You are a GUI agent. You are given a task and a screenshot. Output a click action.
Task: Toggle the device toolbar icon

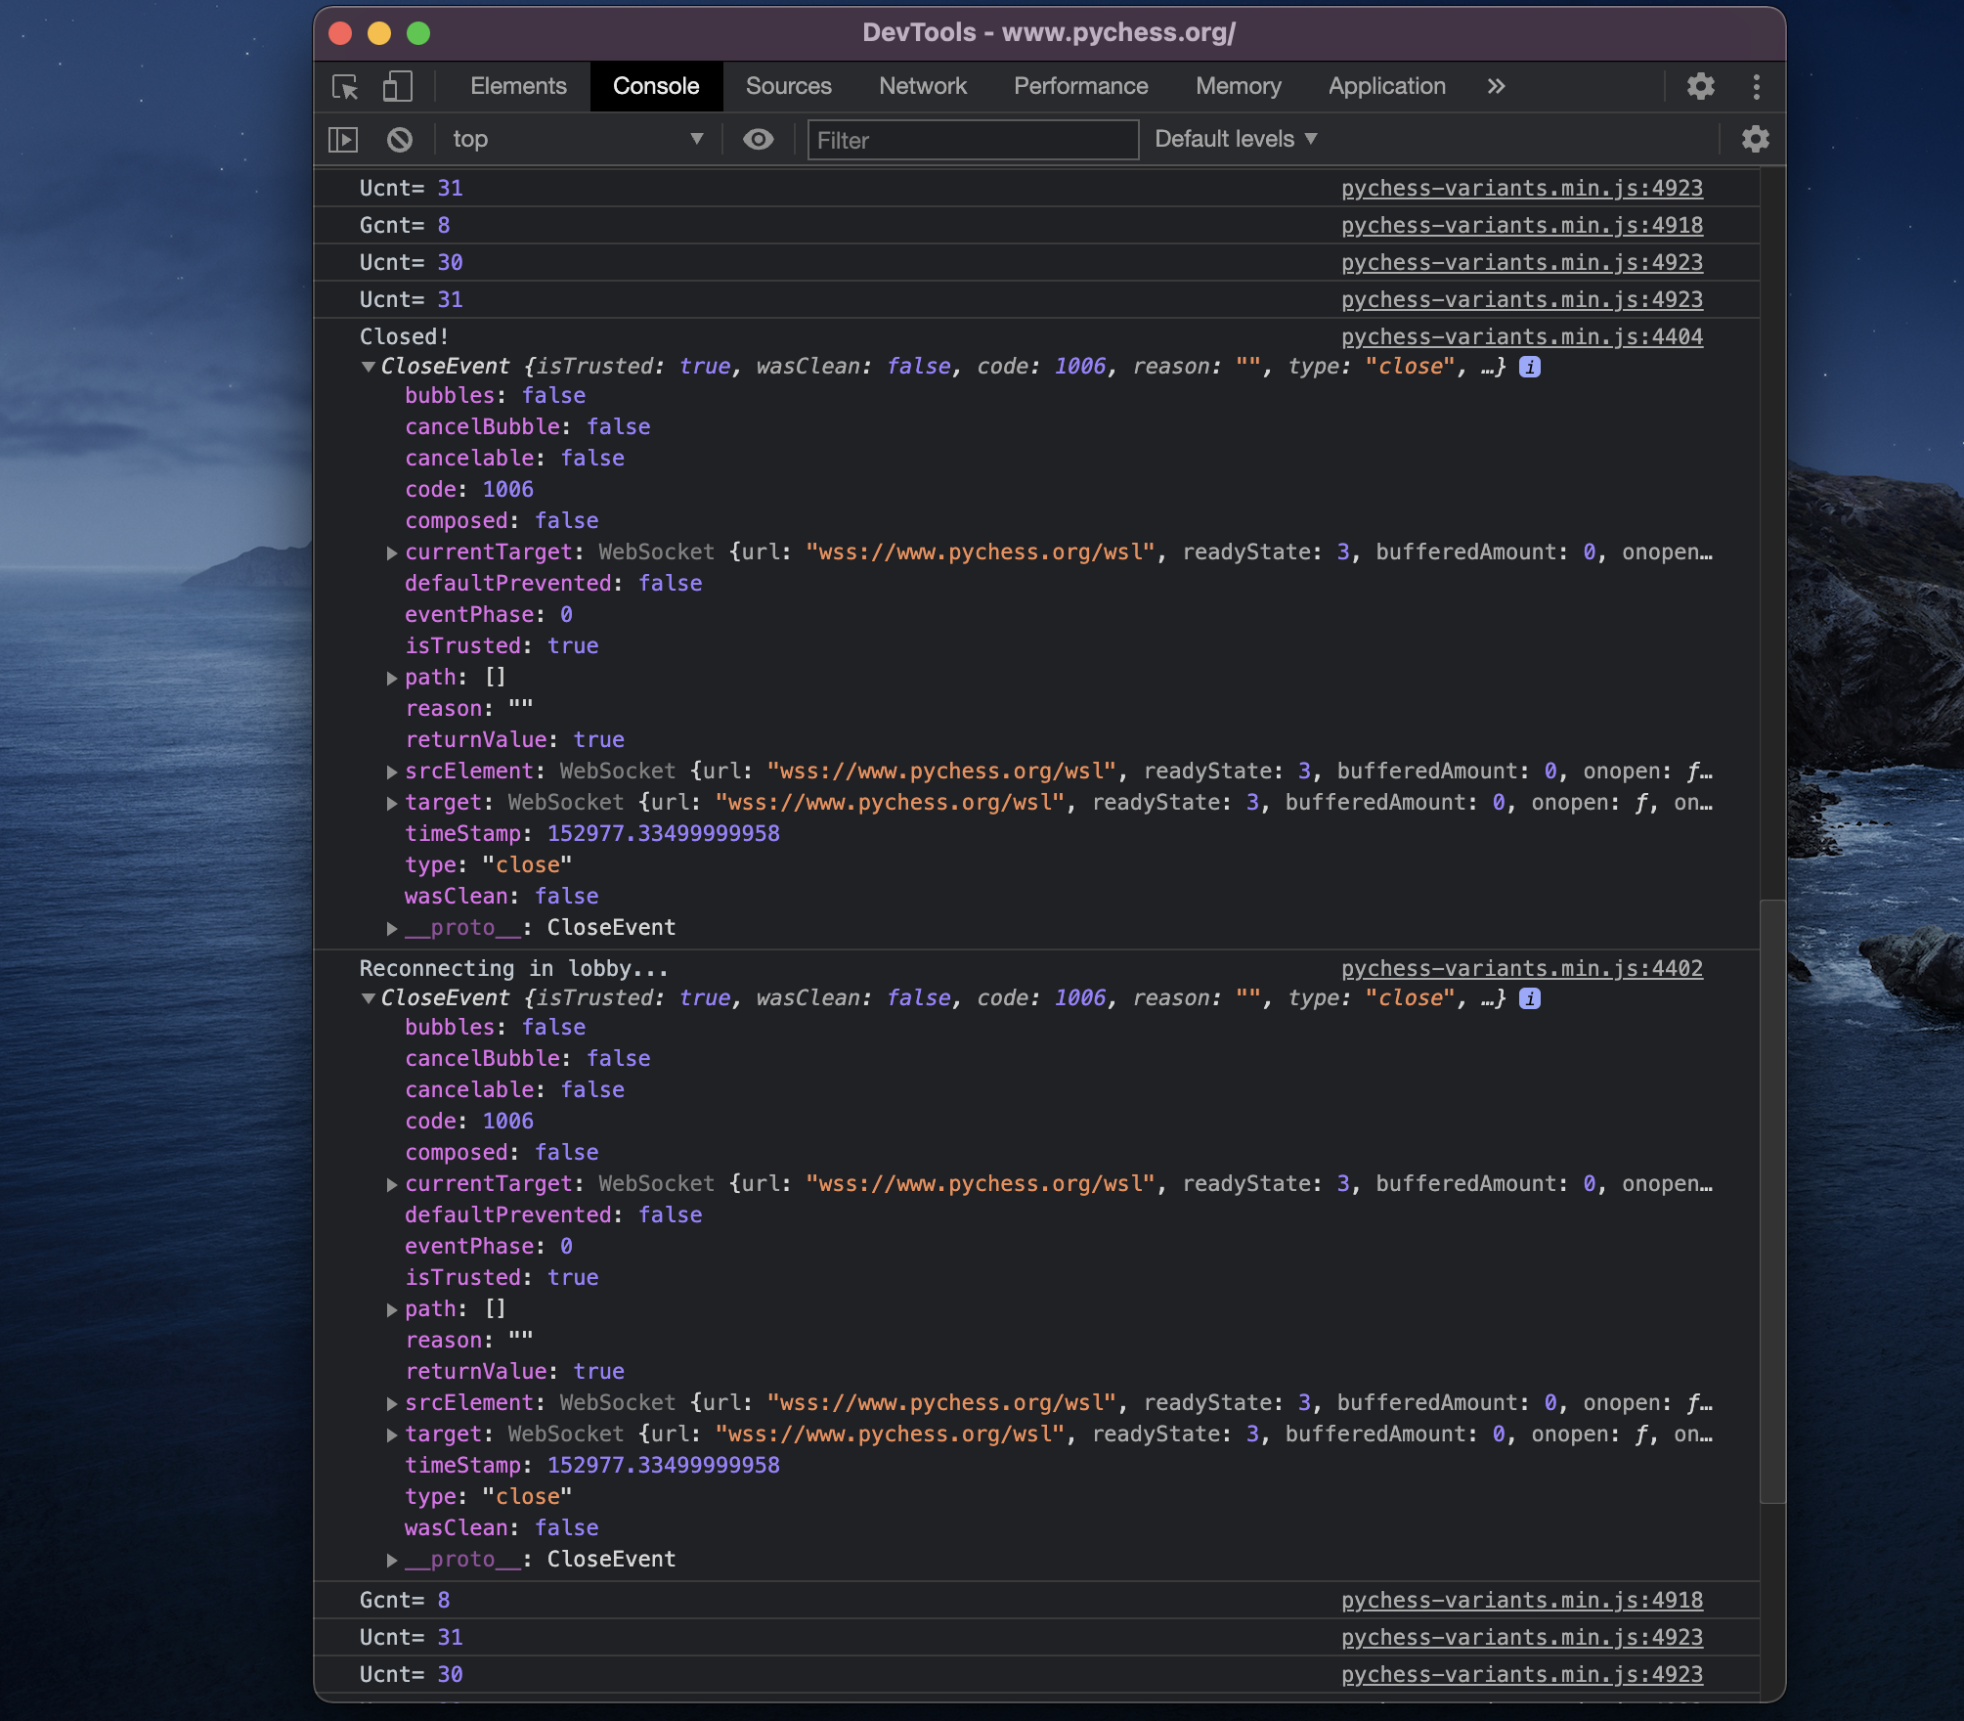[x=397, y=87]
